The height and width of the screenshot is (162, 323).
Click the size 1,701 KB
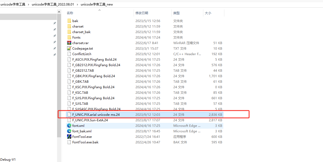tap(215, 76)
